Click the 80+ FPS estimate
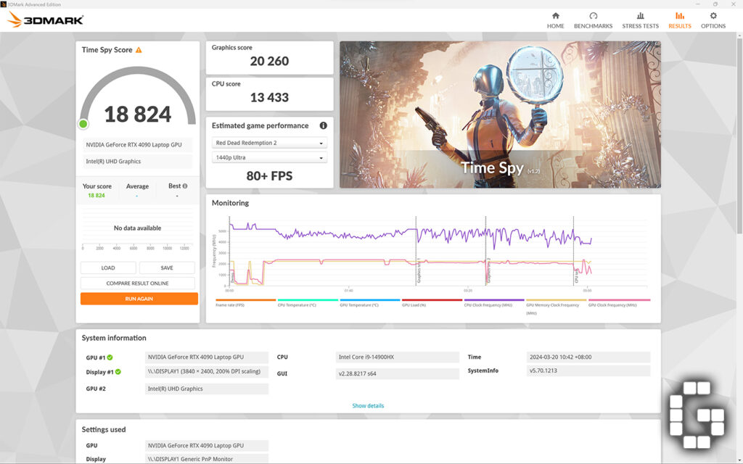Screen dimensions: 743x464 pos(269,176)
